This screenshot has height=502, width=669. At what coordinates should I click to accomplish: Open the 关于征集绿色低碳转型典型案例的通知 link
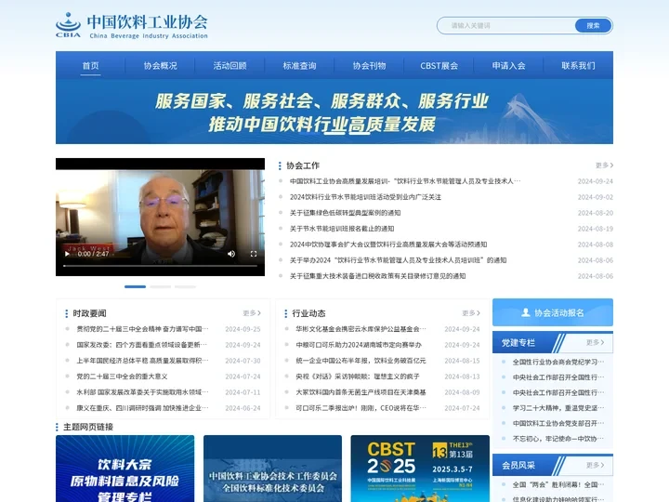coord(345,213)
